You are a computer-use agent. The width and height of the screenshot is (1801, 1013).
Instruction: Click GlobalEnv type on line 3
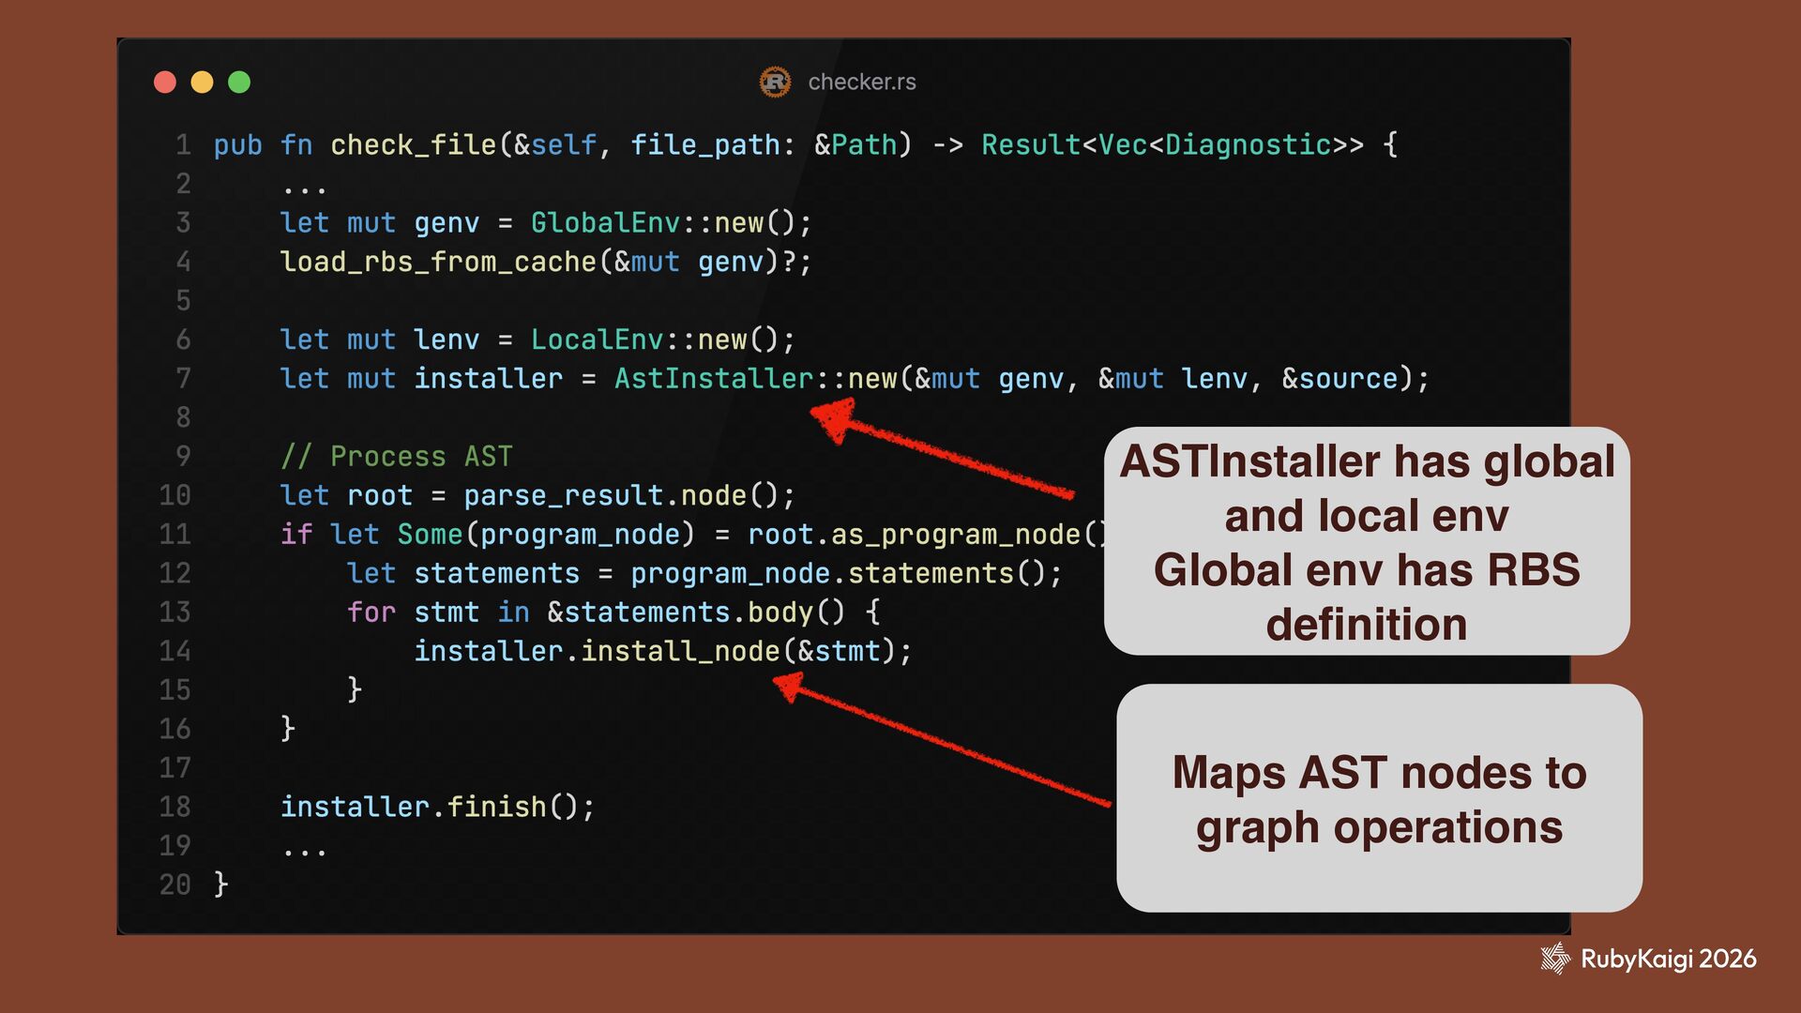click(605, 223)
